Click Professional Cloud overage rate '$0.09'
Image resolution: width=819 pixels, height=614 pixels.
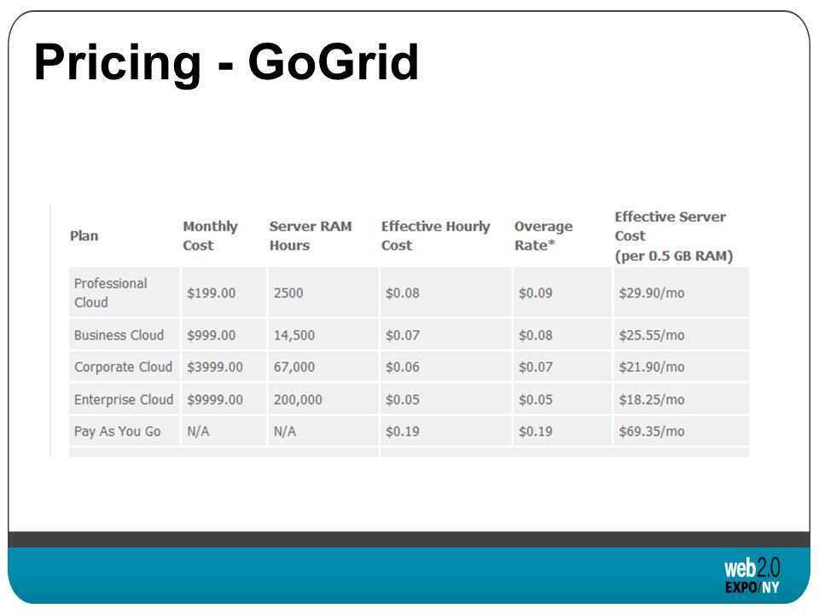pyautogui.click(x=562, y=293)
